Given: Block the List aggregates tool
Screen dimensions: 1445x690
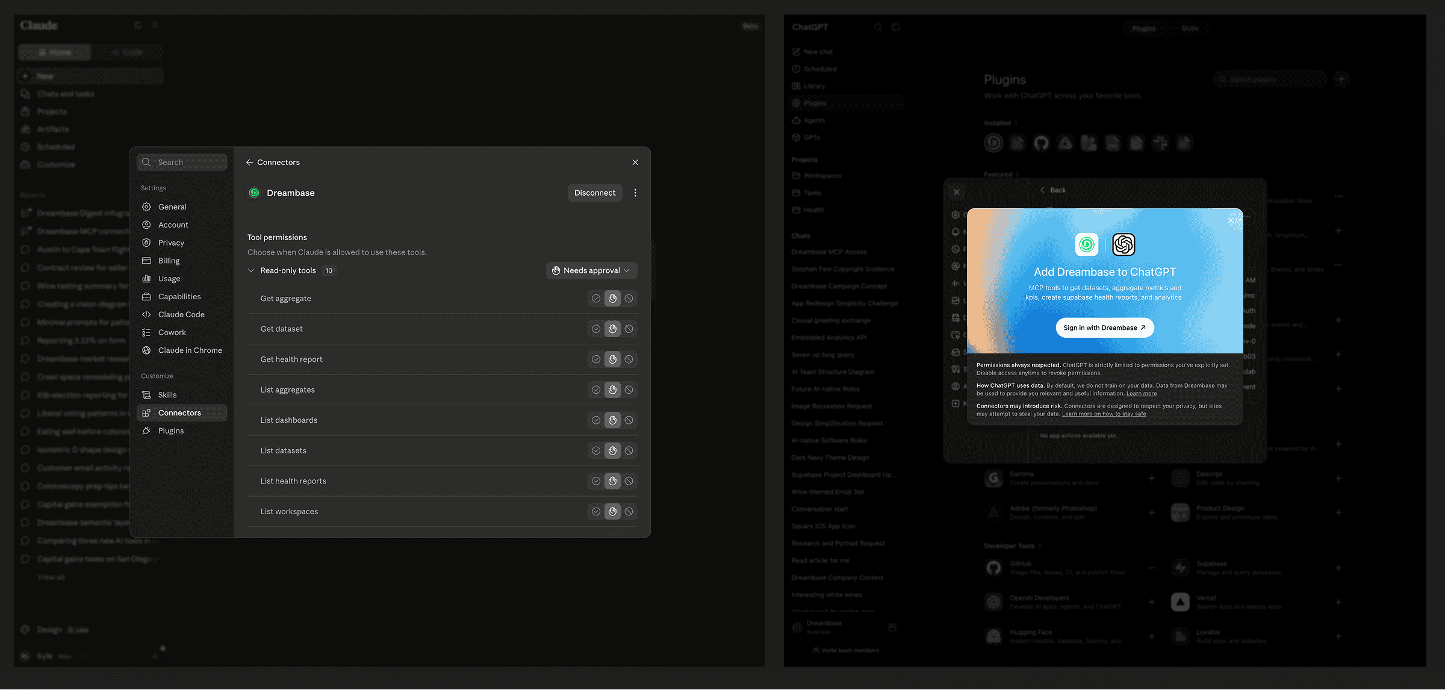Looking at the screenshot, I should 629,390.
